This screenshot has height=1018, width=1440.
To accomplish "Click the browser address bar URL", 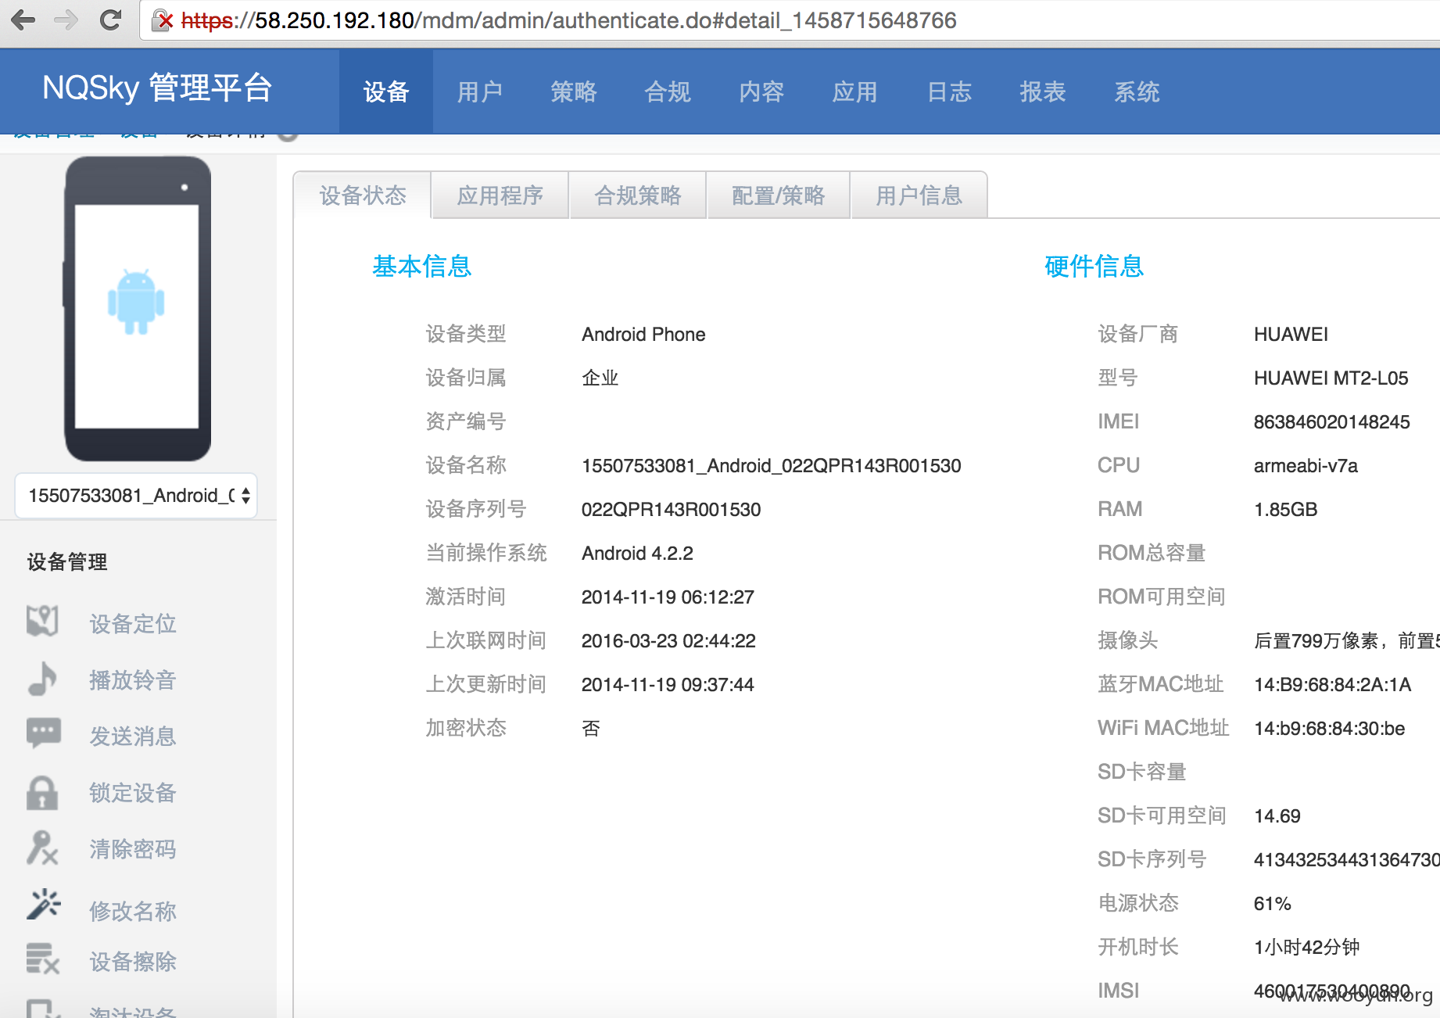I will (x=568, y=20).
